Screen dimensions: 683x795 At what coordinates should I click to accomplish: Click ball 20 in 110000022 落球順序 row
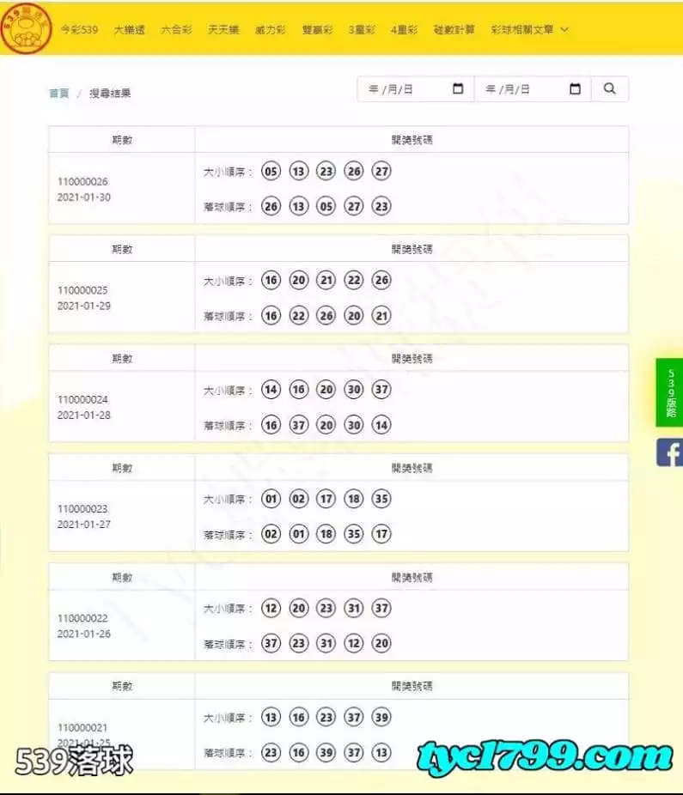pos(381,643)
